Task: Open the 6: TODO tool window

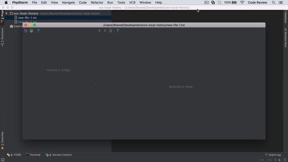Action: point(14,155)
